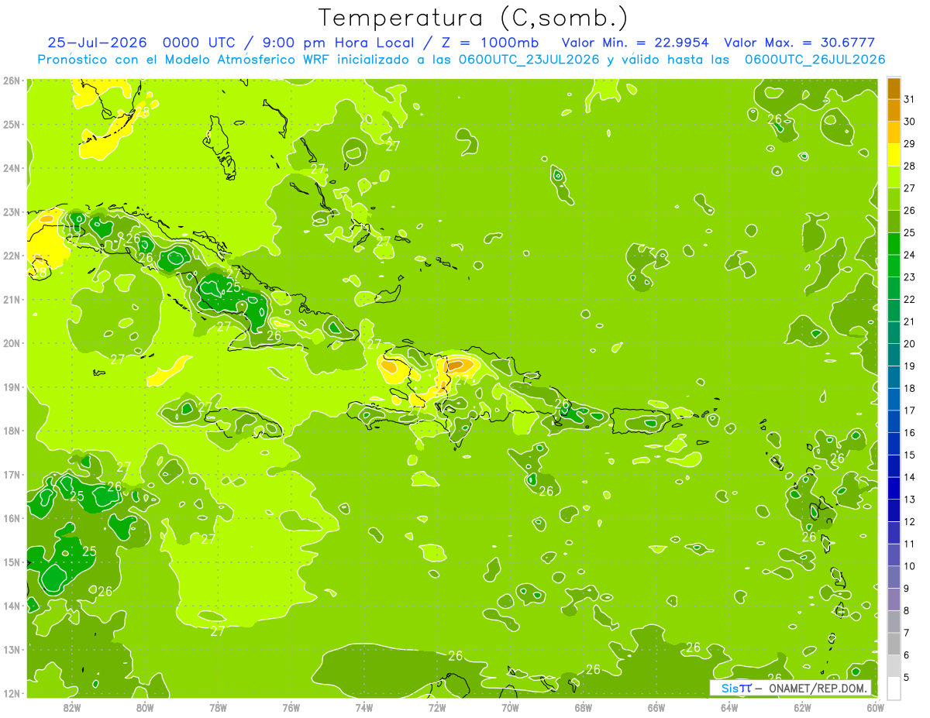Click the '0000 UTC' time text
The image size is (930, 718).
pyautogui.click(x=199, y=43)
